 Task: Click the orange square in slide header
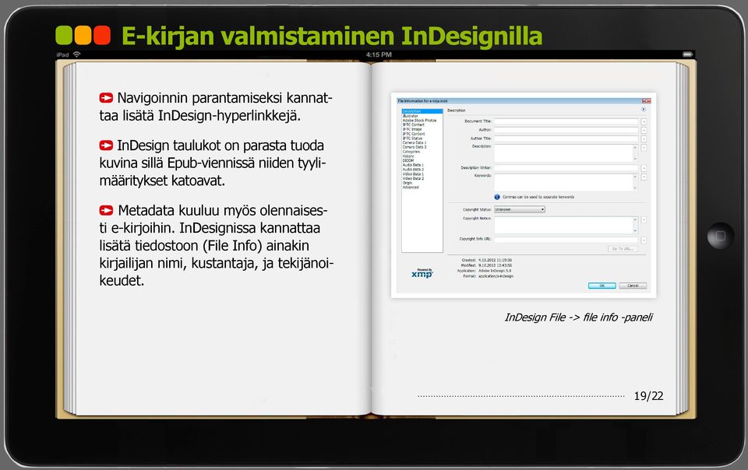coord(83,35)
